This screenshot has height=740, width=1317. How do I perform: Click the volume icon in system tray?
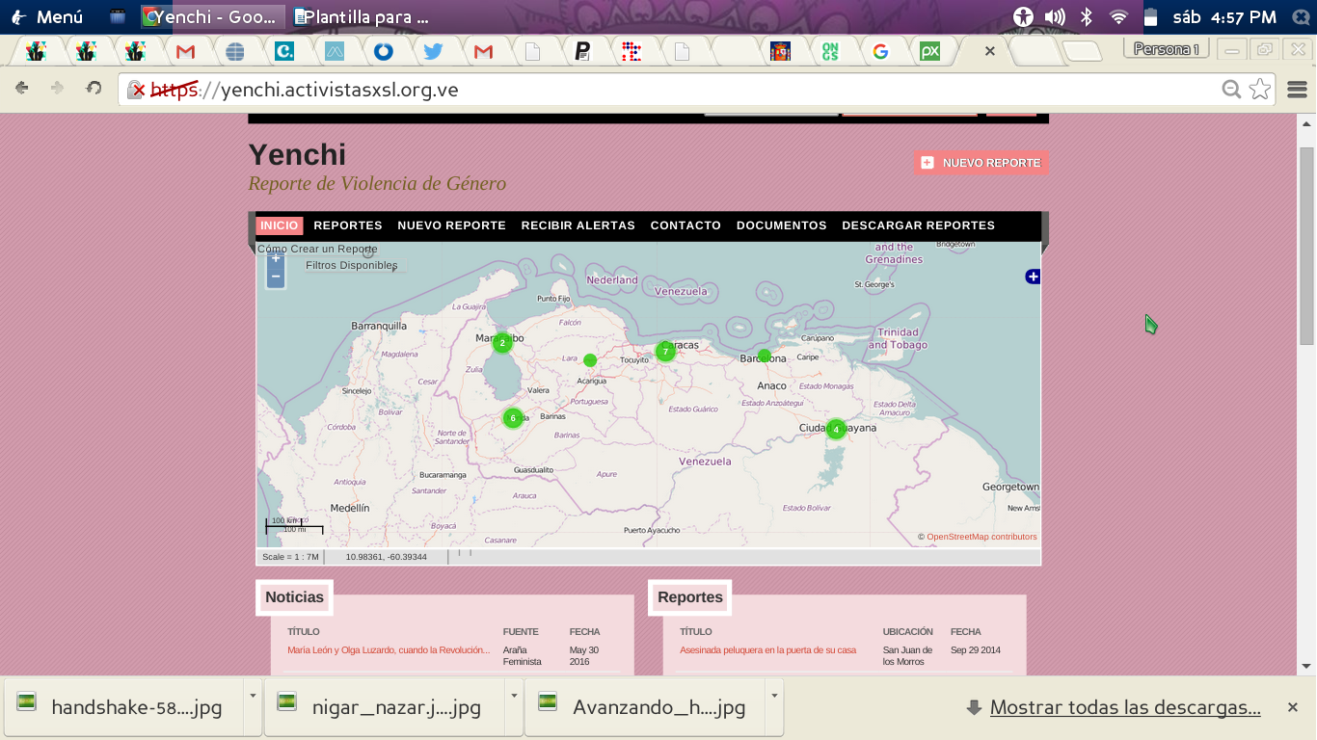pyautogui.click(x=1055, y=16)
